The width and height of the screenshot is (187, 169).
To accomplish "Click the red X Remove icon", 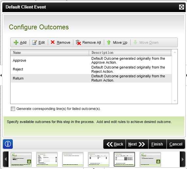I will (x=53, y=42).
